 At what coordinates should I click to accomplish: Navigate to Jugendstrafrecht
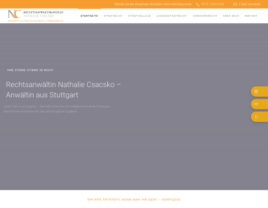click(171, 16)
